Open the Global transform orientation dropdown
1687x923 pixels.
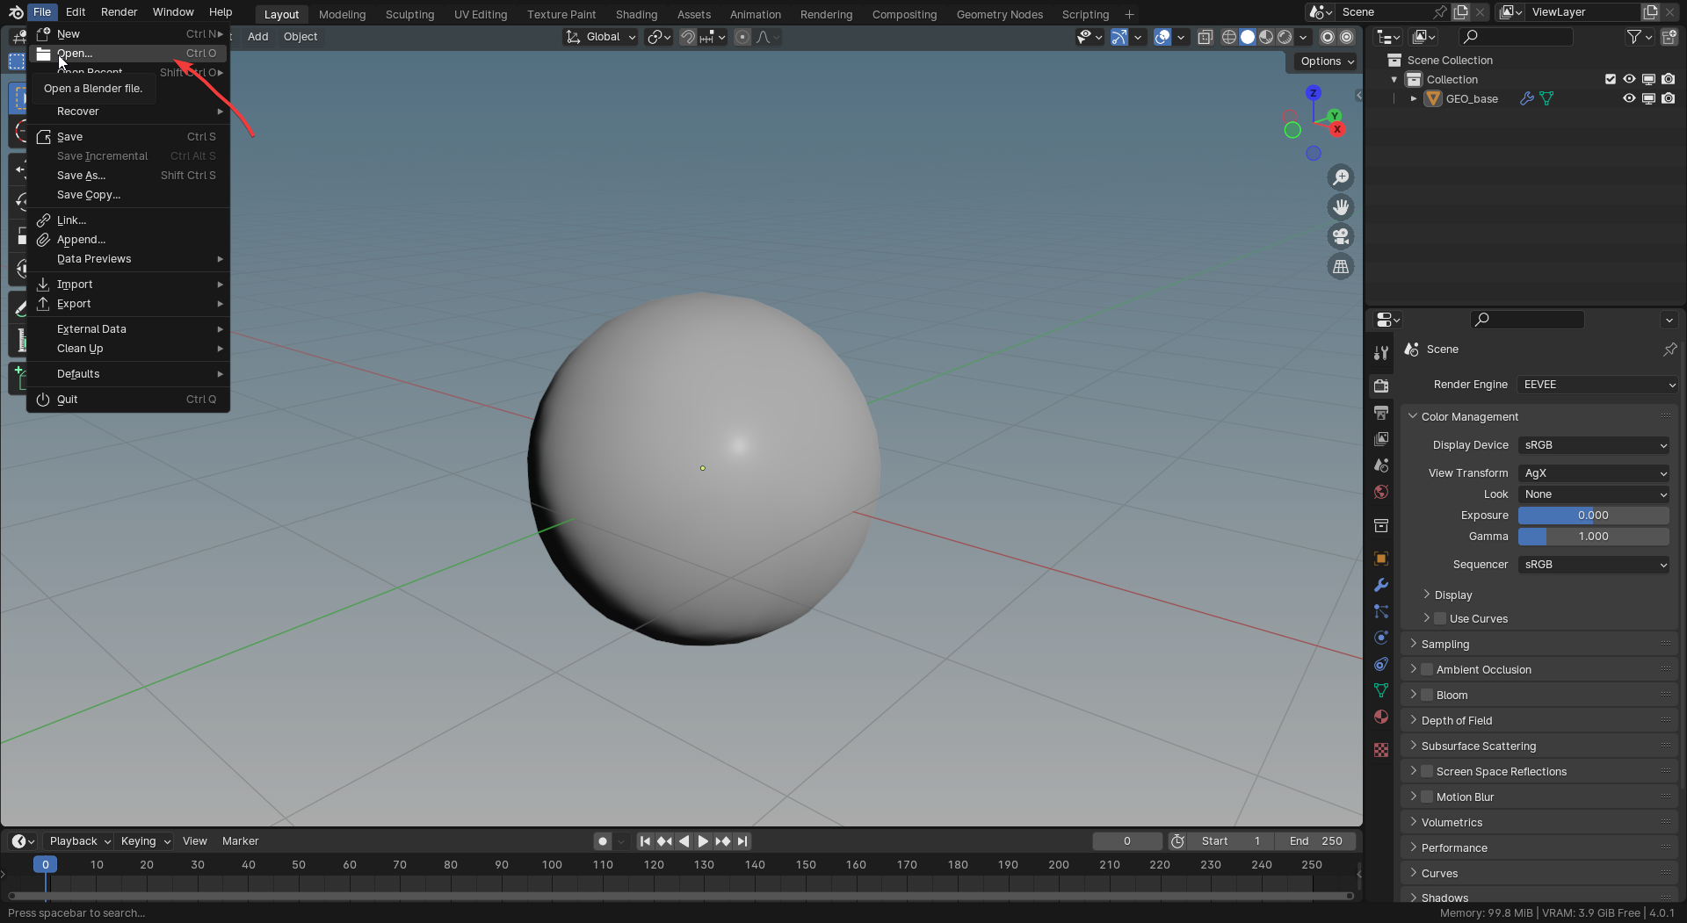click(x=601, y=37)
